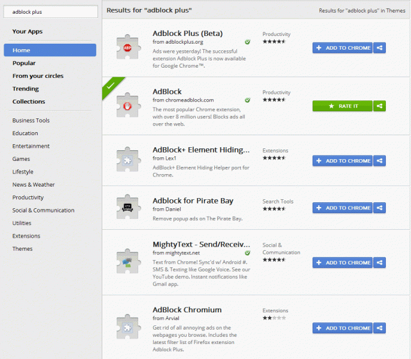The height and width of the screenshot is (359, 411).
Task: Share AdBlock+ Element Hiding via share icon
Action: [379, 161]
